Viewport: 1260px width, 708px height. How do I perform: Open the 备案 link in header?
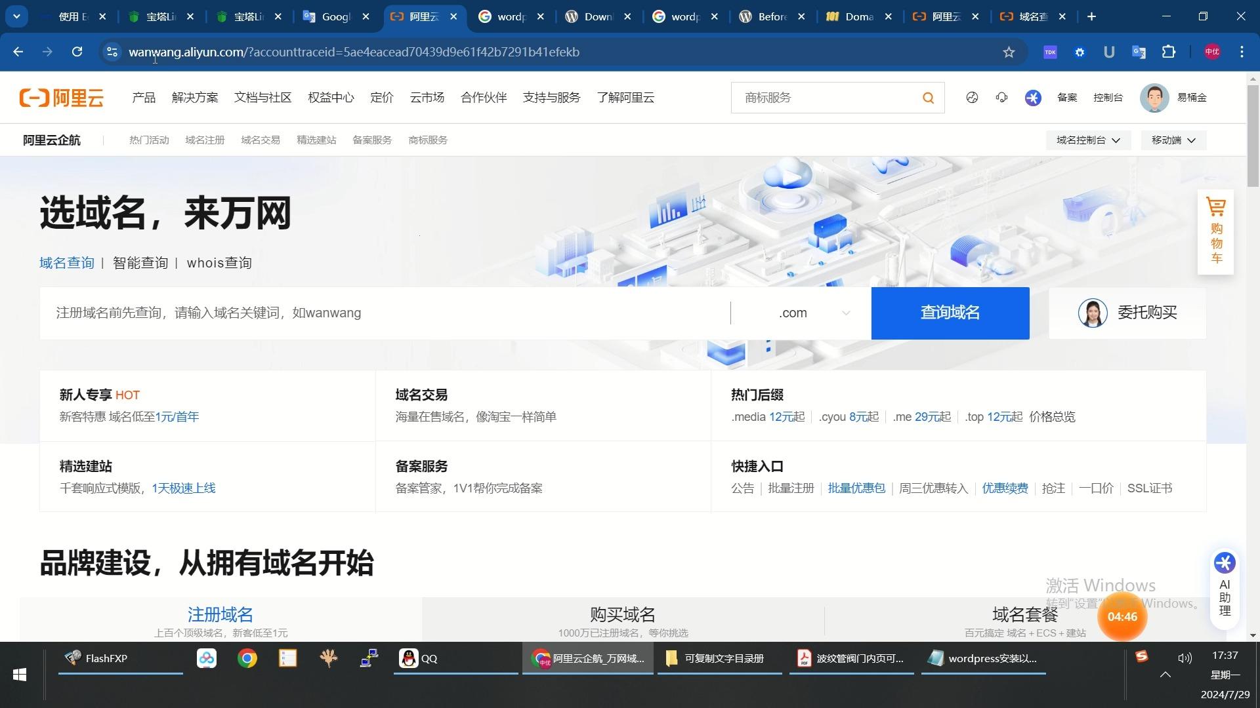click(x=1067, y=98)
